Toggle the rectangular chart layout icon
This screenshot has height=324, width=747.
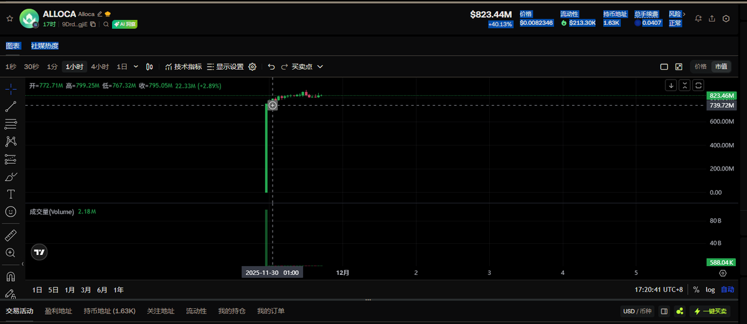664,67
